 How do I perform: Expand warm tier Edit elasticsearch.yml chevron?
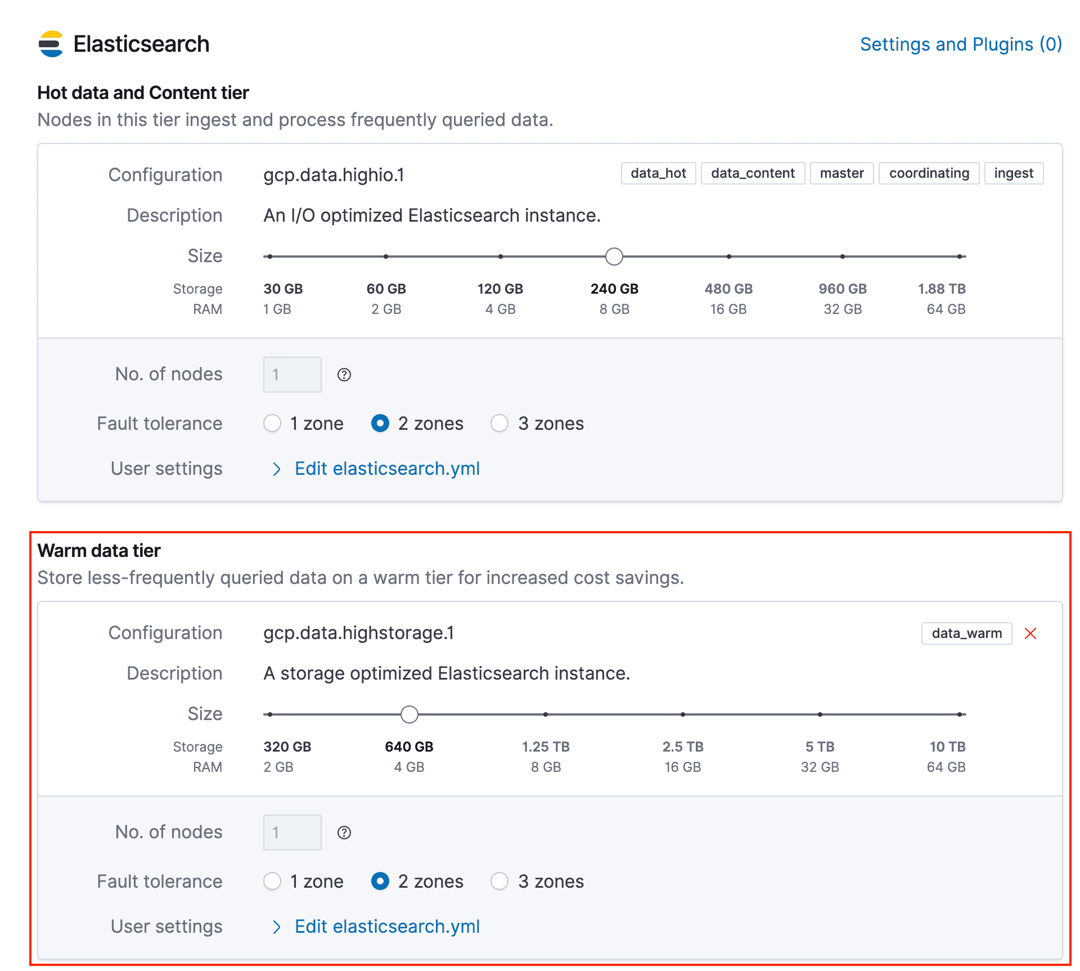pyautogui.click(x=276, y=927)
